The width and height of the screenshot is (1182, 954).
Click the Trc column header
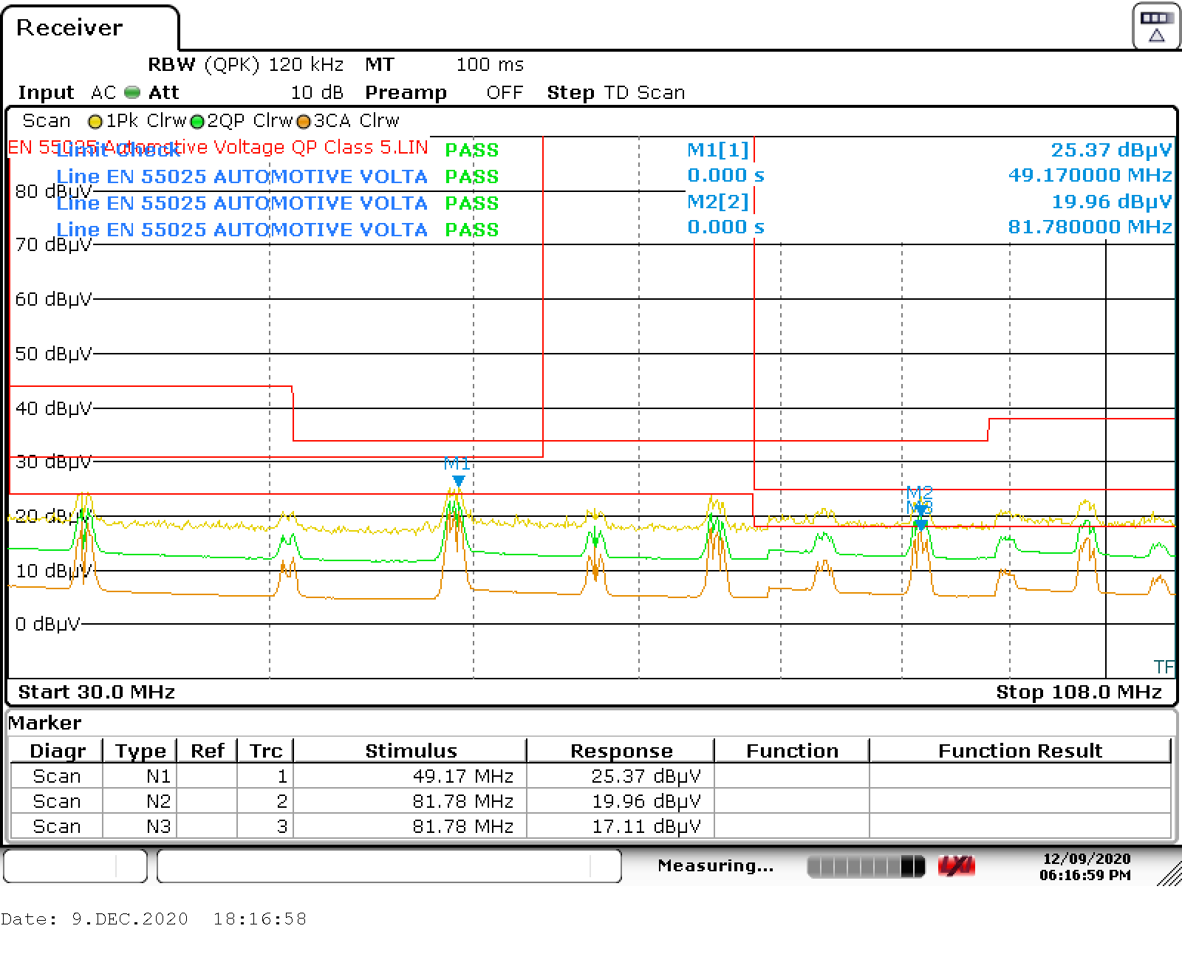[x=266, y=751]
